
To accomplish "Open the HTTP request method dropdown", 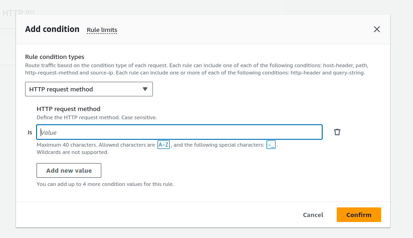I will [89, 89].
